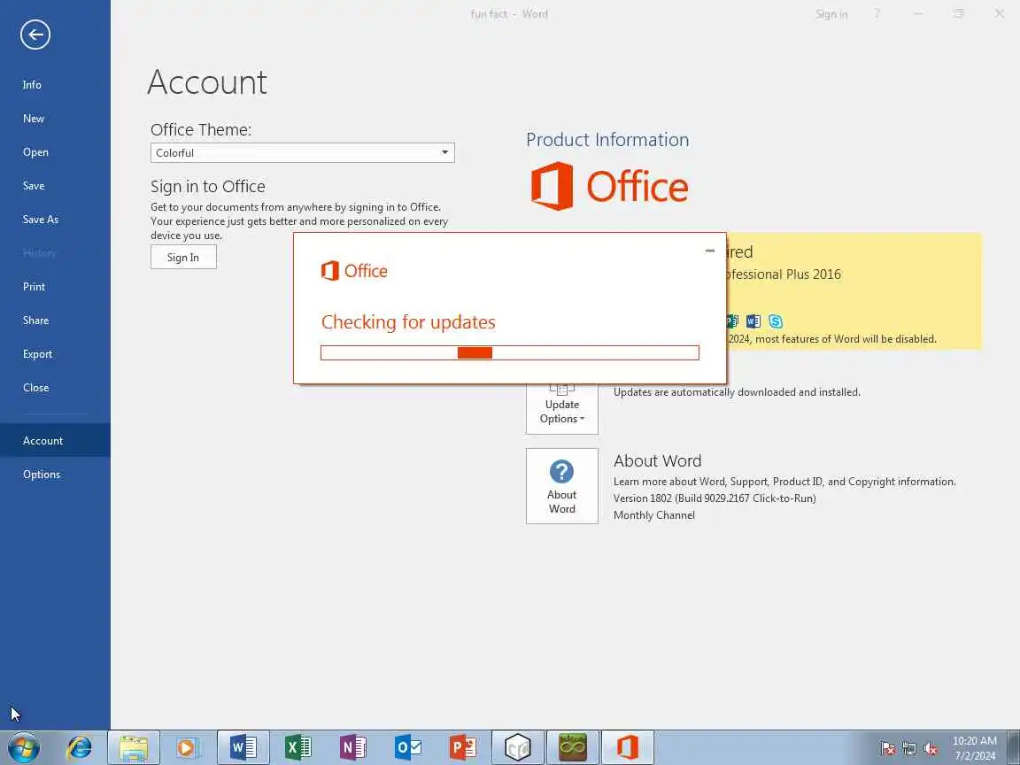Open the Share page

click(x=35, y=320)
